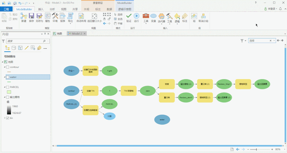Image resolution: width=287 pixels, height=153 pixels.
Task: Click the 取消分组 (Ungroup) icon
Action: (x=203, y=16)
